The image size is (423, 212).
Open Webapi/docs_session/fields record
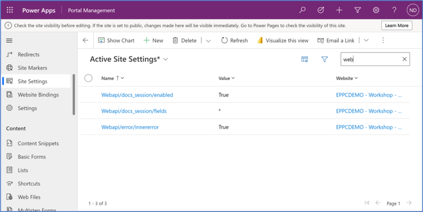[x=134, y=111]
